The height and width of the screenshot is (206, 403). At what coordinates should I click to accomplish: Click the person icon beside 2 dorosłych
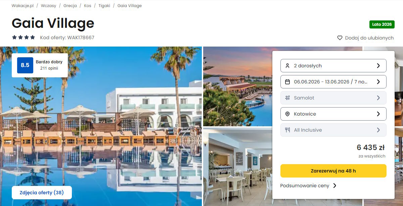(287, 66)
